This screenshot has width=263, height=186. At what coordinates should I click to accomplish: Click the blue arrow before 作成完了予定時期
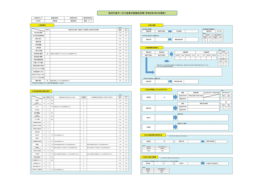[203, 163]
